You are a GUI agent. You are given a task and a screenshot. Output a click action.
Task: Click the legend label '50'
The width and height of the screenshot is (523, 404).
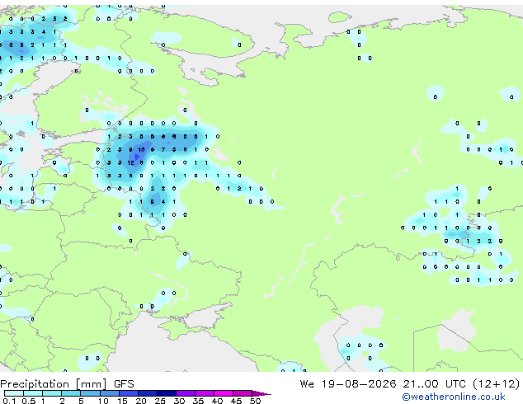pos(256,401)
